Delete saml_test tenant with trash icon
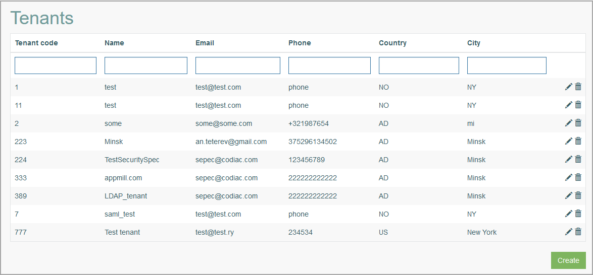Image resolution: width=593 pixels, height=275 pixels. [x=578, y=214]
